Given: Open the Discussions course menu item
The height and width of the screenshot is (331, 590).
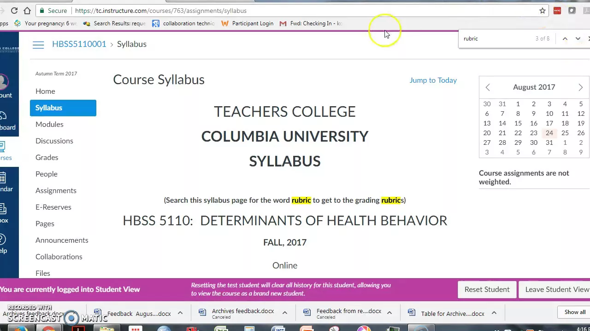Looking at the screenshot, I should click(x=54, y=141).
